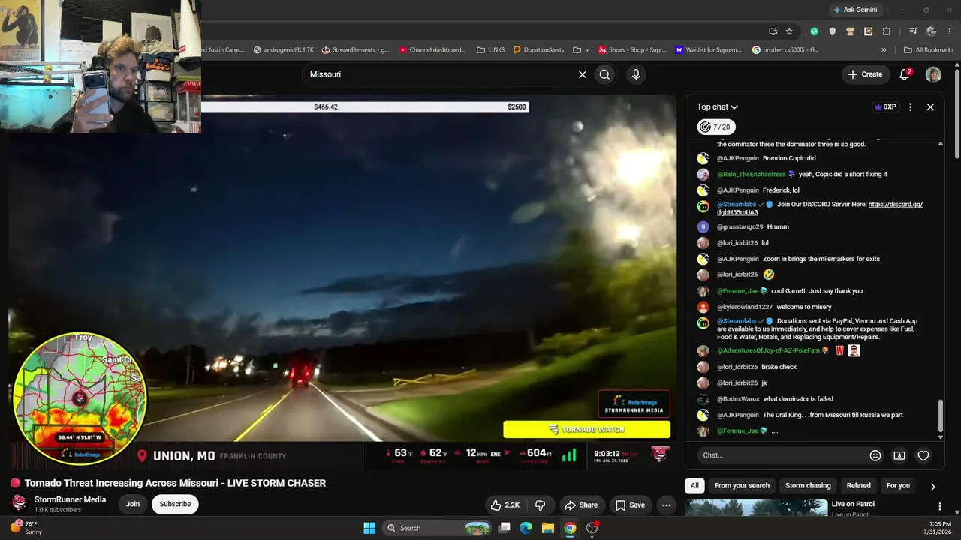Focus the Chat message input field

click(781, 455)
